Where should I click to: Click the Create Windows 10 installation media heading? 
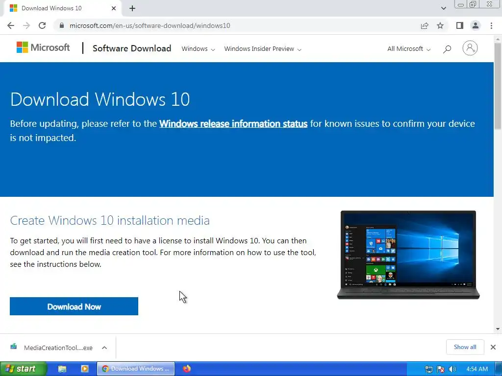110,220
